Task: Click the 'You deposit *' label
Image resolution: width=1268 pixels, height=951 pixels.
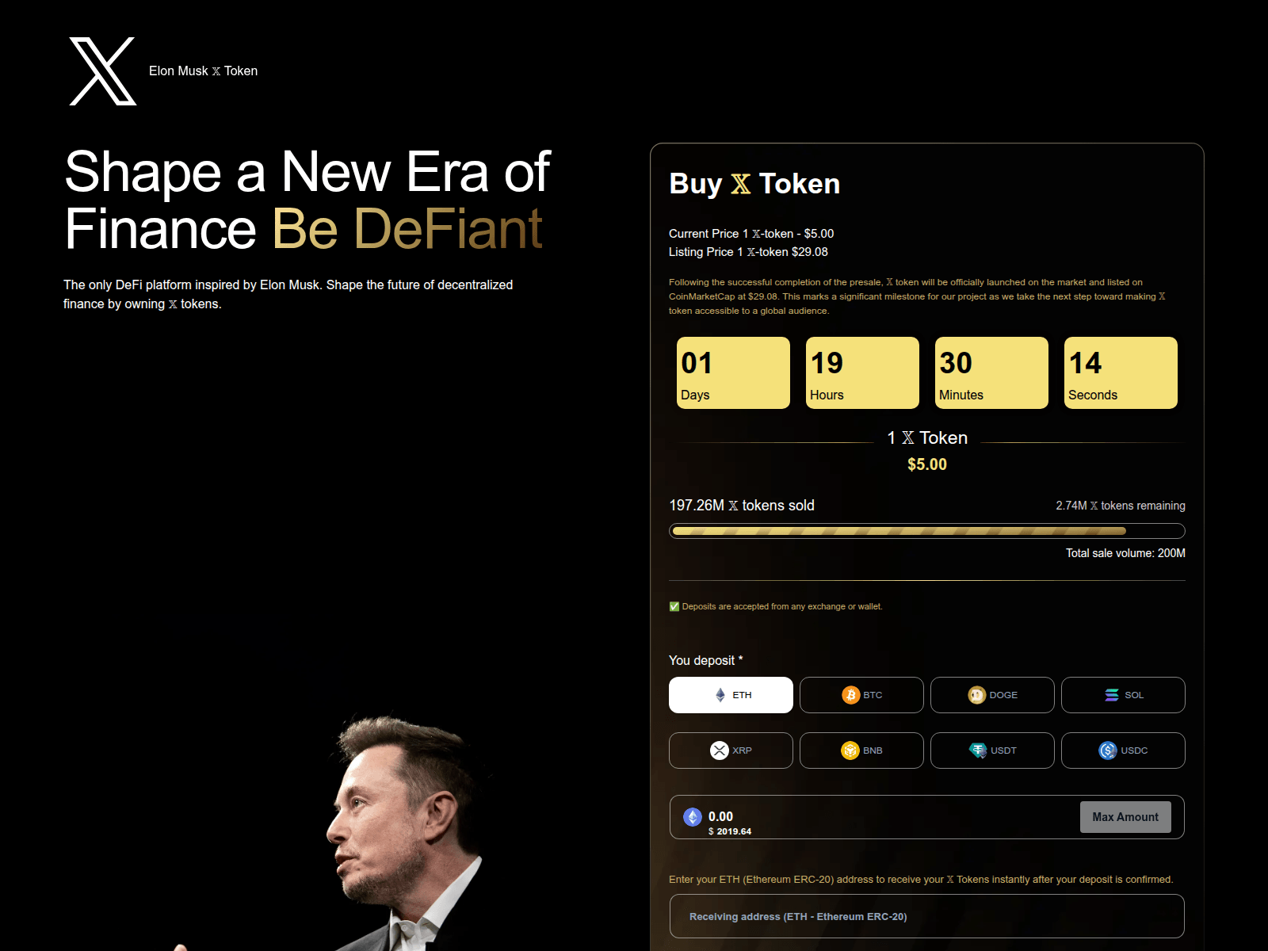Action: pyautogui.click(x=706, y=660)
